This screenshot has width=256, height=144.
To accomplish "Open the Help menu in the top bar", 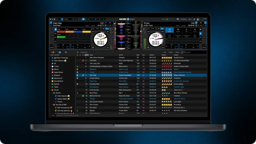I will point(190,19).
